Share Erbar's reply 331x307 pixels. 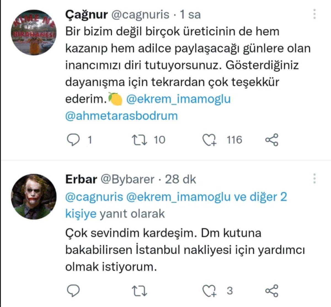[x=272, y=291]
